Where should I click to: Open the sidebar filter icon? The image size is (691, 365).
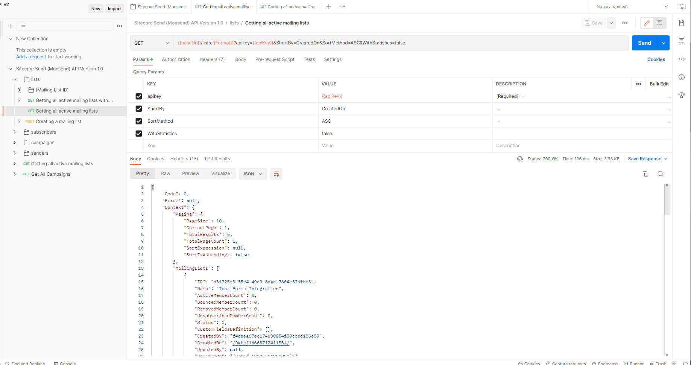[x=23, y=26]
